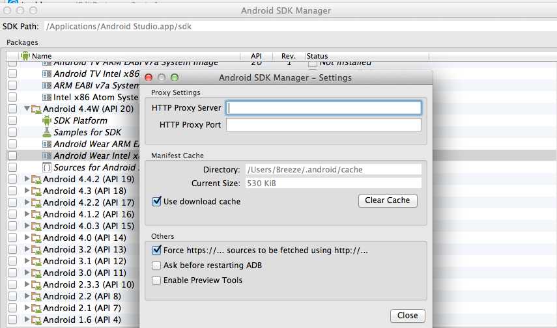
Task: Collapse the Android 4.4W (API 20) group
Action: (x=27, y=108)
